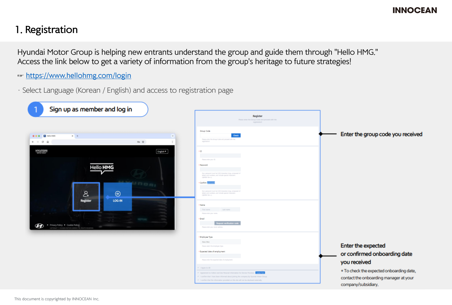Open the Cookie Policy link
This screenshot has width=452, height=305.
[73, 225]
